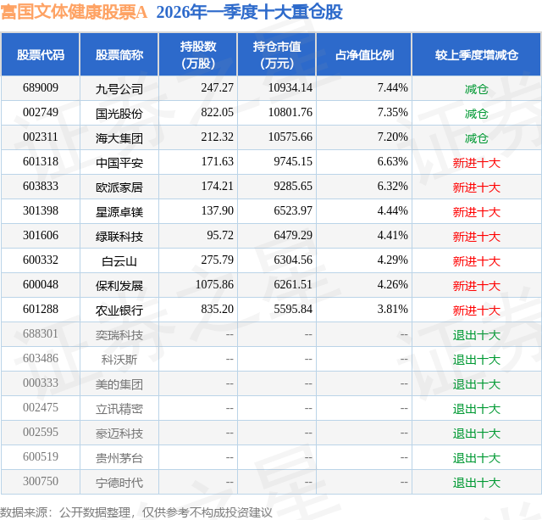542x520 pixels.
Task: Select stock name 星源卓镁
Action: pyautogui.click(x=119, y=212)
